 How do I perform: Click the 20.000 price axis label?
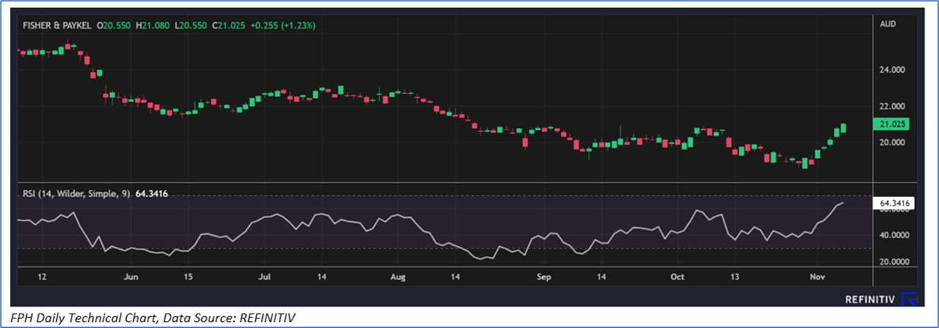891,142
